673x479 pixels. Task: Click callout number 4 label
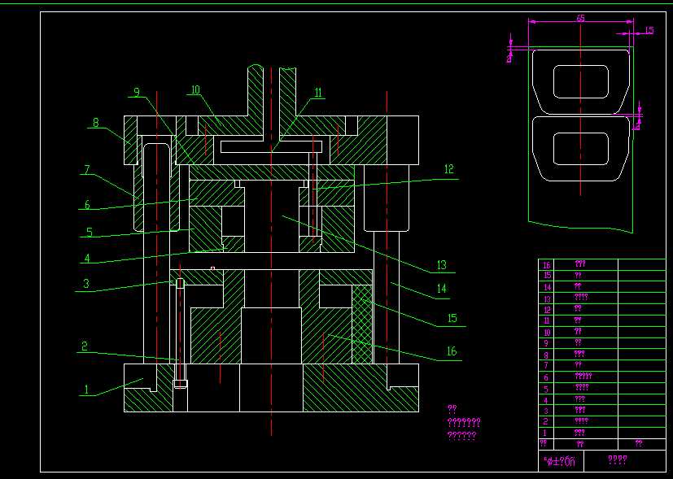(x=87, y=259)
